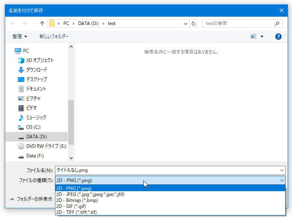
Task: Click the Back navigation arrow
Action: pos(13,23)
